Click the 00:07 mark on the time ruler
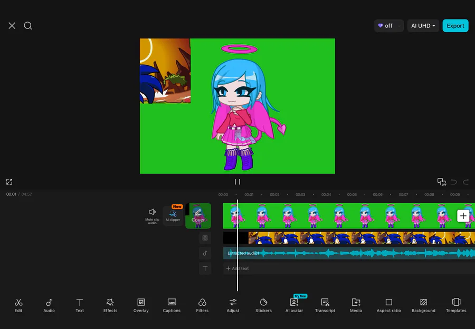475x329 pixels. (x=404, y=194)
